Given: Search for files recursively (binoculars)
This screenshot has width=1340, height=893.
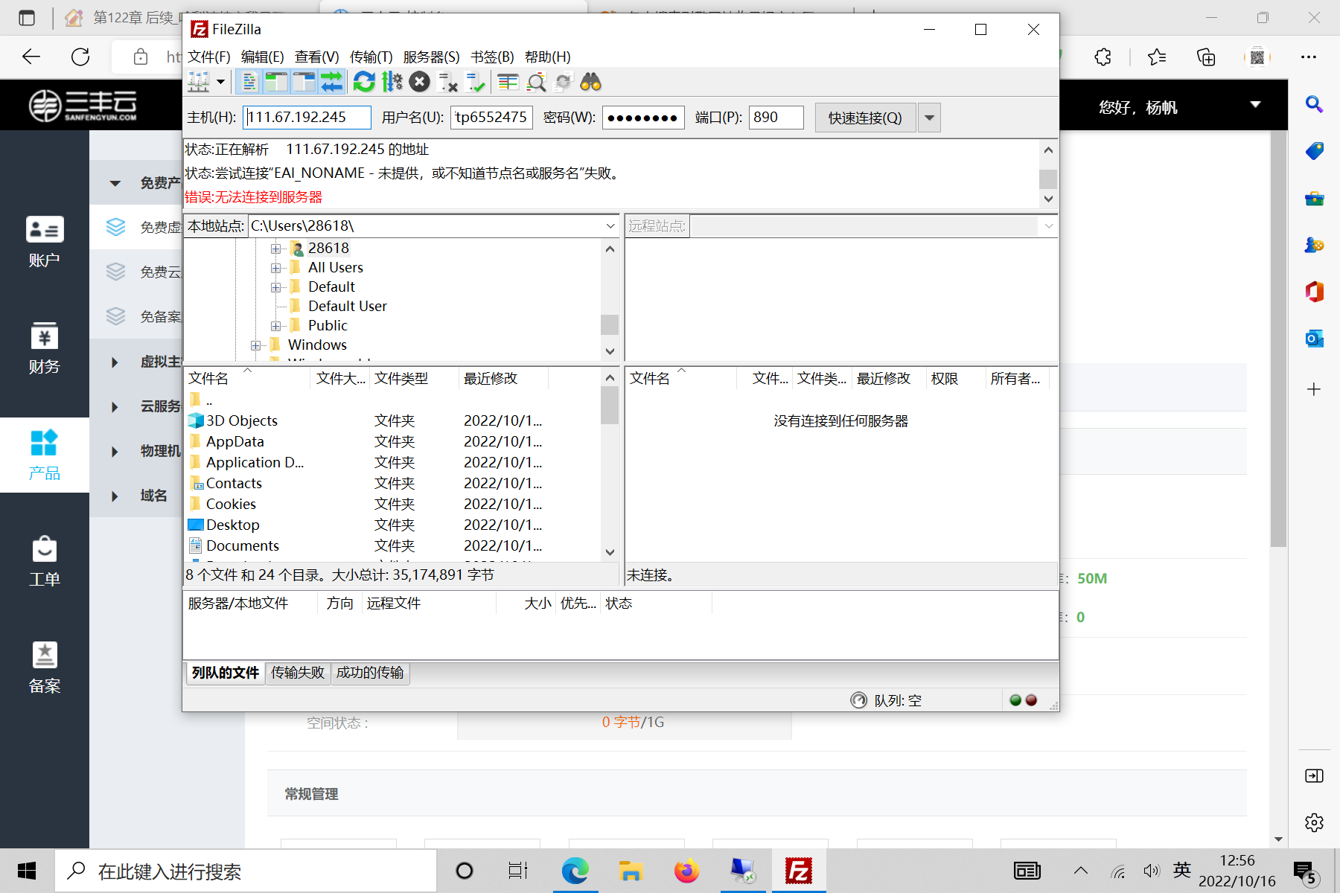Looking at the screenshot, I should click(591, 82).
